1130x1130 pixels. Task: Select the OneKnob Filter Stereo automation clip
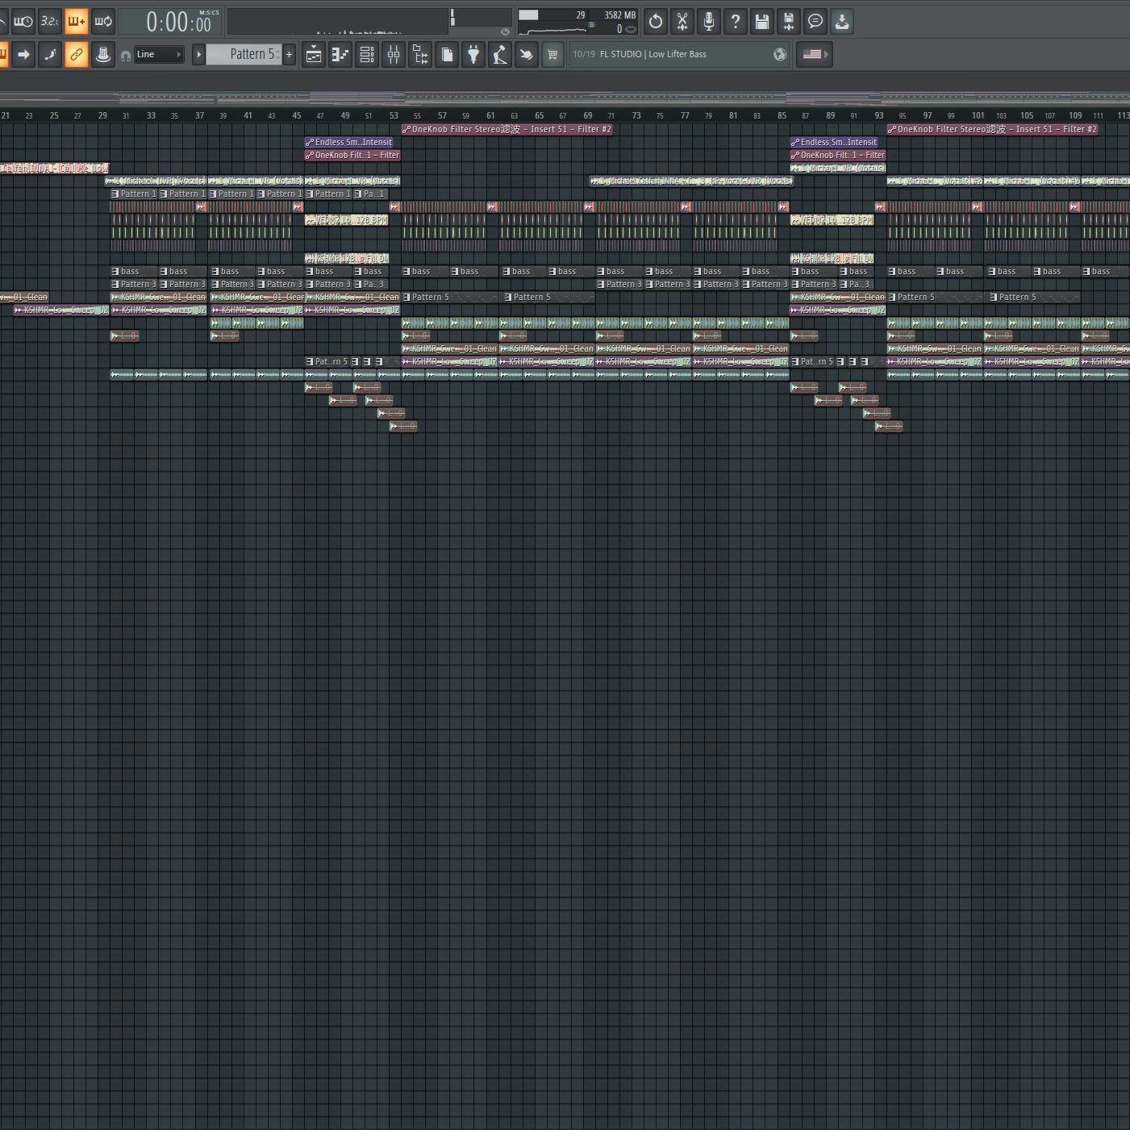507,129
